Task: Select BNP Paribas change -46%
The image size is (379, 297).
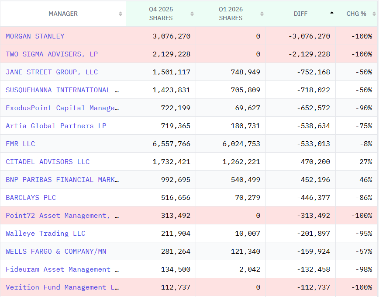Action: 364,179
